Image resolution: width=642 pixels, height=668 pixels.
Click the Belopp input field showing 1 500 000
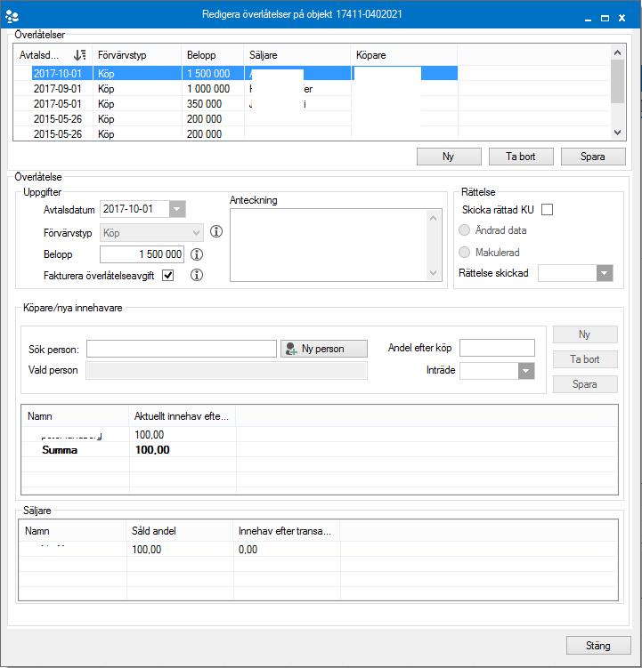(142, 254)
